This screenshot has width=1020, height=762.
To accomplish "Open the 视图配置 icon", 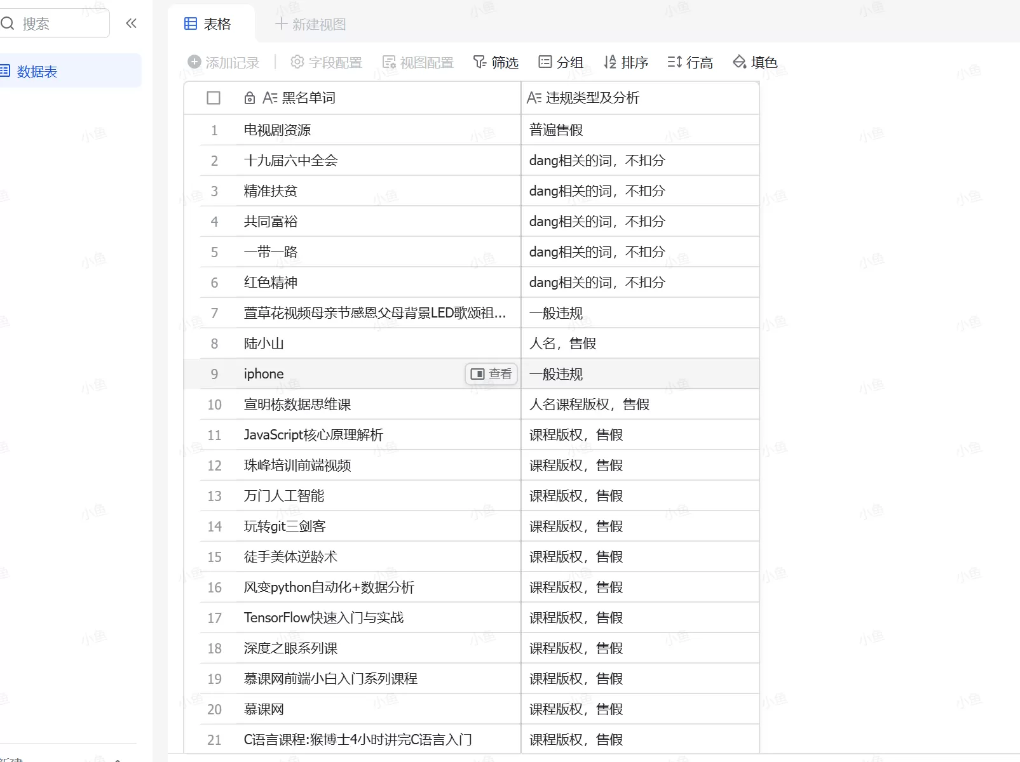I will pyautogui.click(x=388, y=62).
